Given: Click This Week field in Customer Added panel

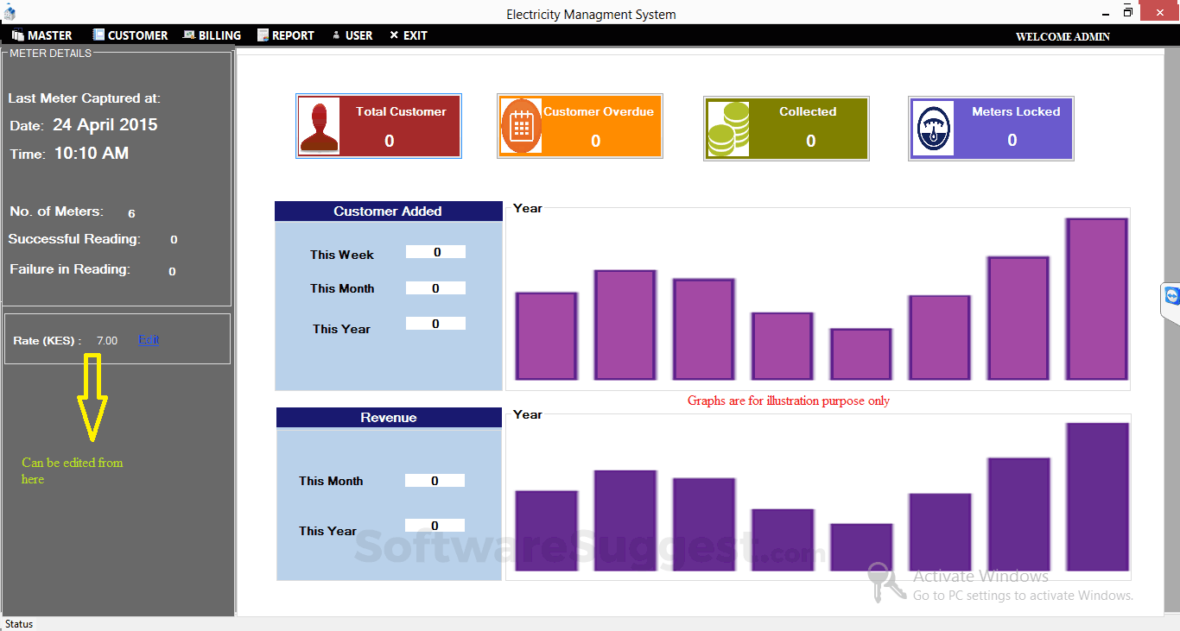Looking at the screenshot, I should pos(435,251).
